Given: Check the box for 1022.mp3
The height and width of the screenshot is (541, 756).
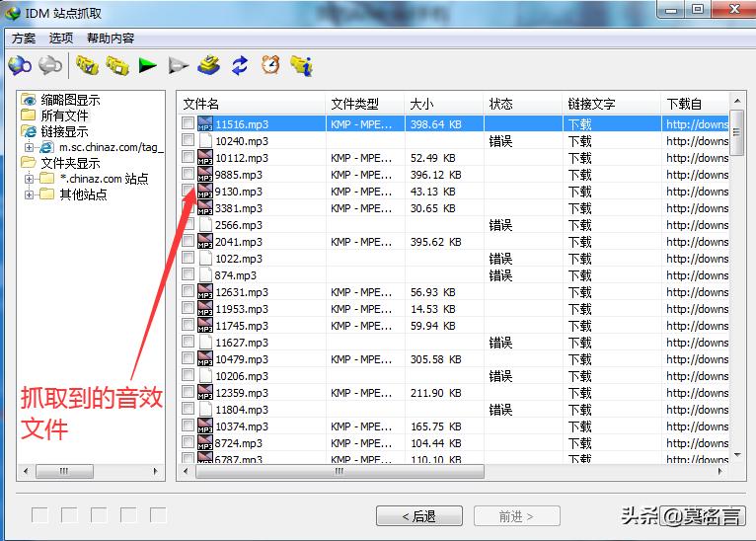Looking at the screenshot, I should (x=189, y=258).
